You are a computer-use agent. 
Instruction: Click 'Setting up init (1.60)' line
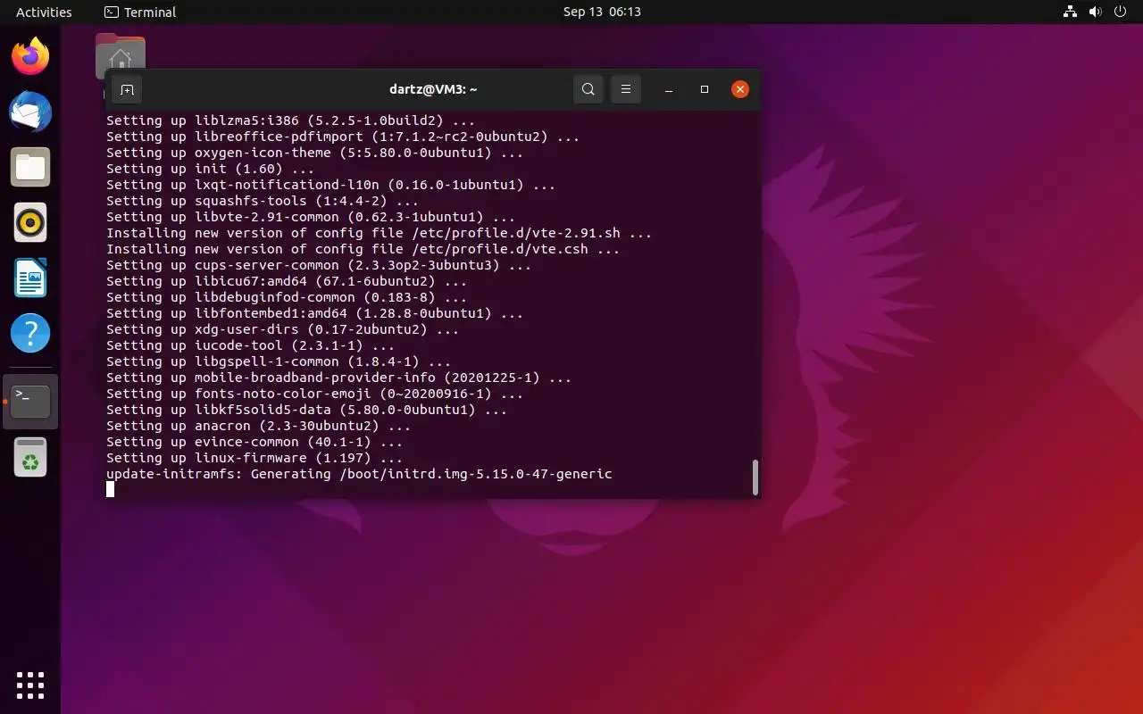click(210, 169)
